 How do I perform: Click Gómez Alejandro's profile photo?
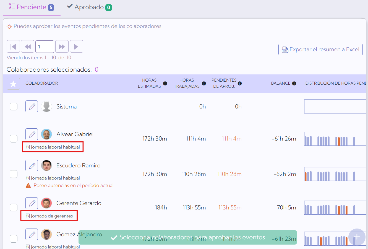pos(46,234)
